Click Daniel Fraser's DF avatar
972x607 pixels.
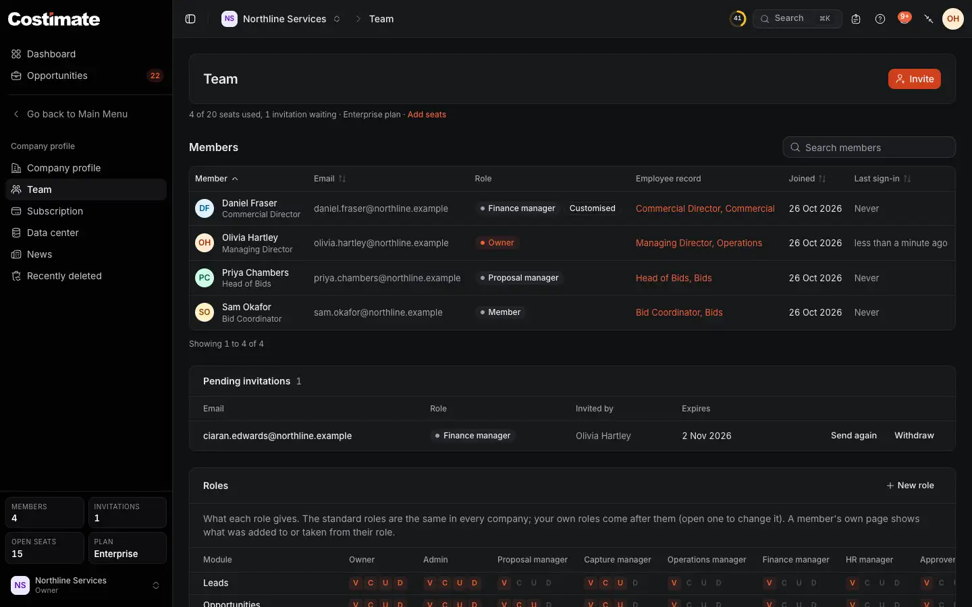click(x=205, y=208)
